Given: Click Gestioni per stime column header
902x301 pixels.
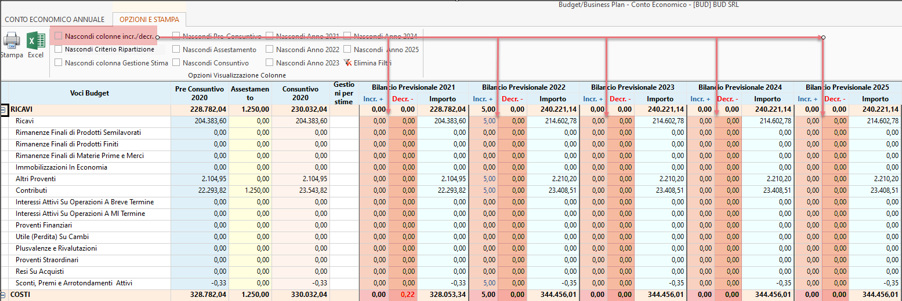Looking at the screenshot, I should pyautogui.click(x=344, y=93).
